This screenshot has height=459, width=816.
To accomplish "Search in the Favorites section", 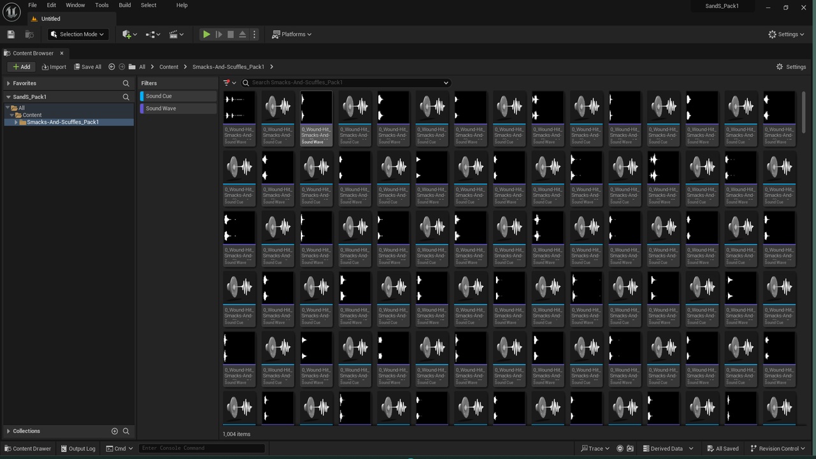I will (x=126, y=84).
